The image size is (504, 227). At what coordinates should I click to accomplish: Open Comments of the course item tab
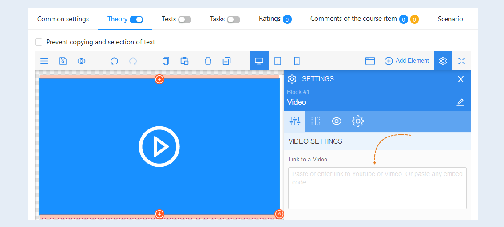pos(353,19)
